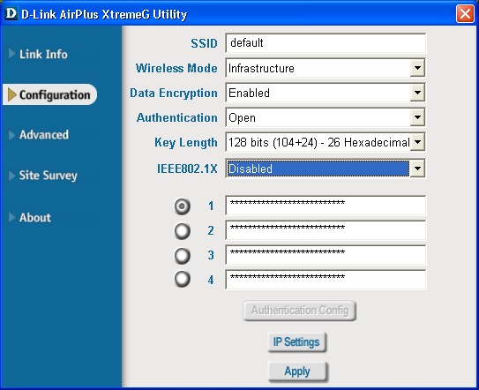Screen dimensions: 479x390
Task: Click the Wireless Mode label
Action: tap(176, 68)
